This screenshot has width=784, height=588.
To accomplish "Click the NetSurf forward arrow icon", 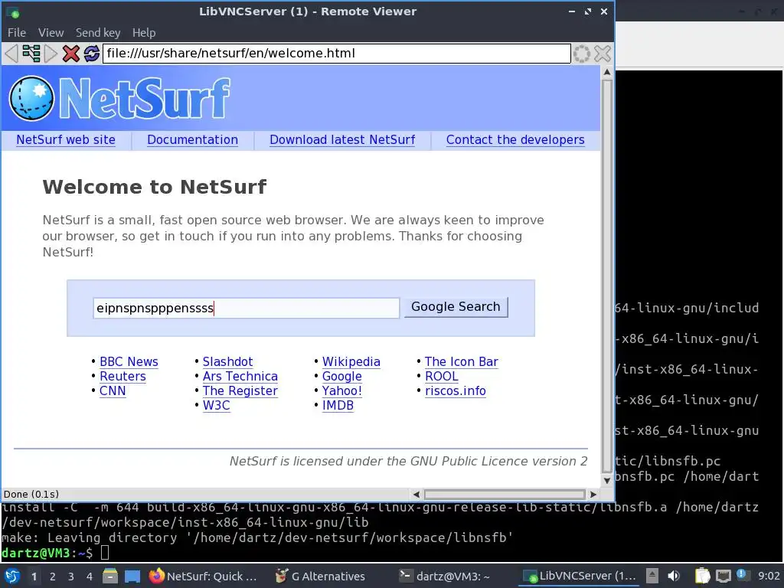I will (x=51, y=54).
